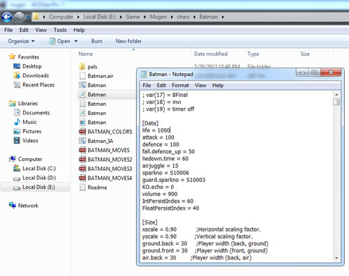Image resolution: width=349 pixels, height=276 pixels.
Task: Expand the arrow after the Batman breadcrumb
Action: (x=223, y=17)
